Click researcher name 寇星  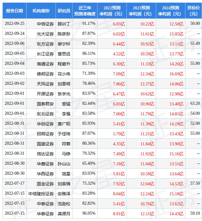pyautogui.click(x=66, y=174)
